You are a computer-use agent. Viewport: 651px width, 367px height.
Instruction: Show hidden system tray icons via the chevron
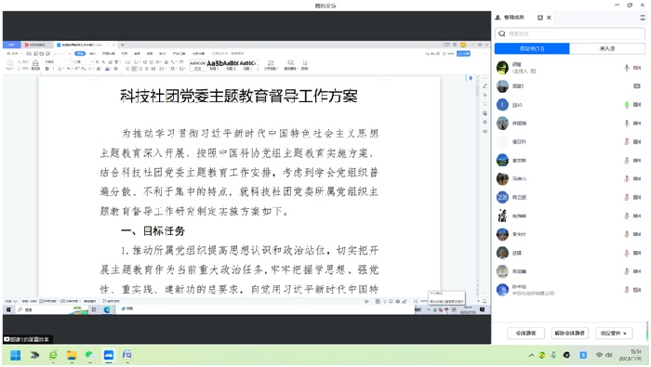(x=531, y=355)
